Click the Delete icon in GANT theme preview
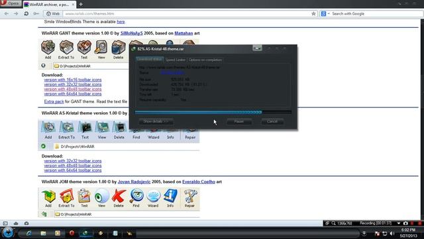 point(119,47)
